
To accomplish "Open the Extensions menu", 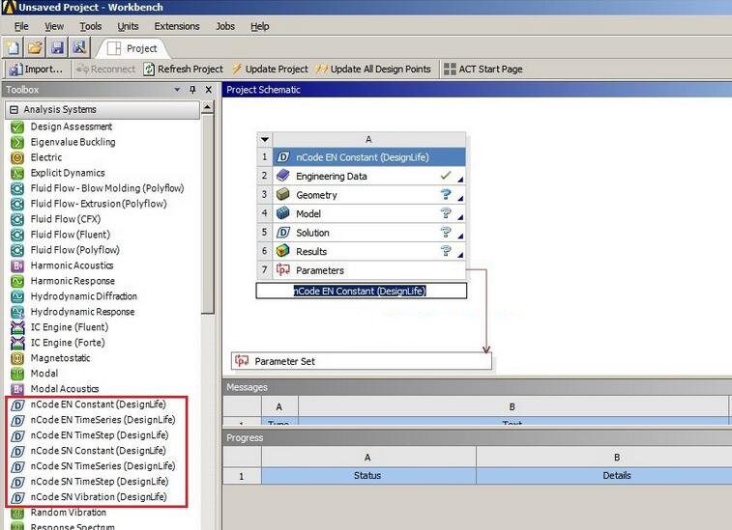I will (177, 27).
